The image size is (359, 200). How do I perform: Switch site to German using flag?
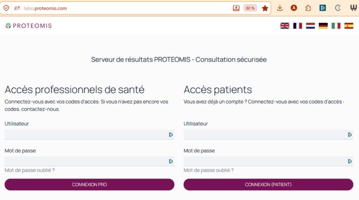[323, 26]
